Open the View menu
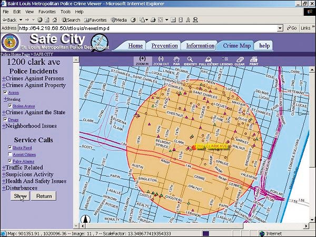316x237 pixels. point(29,12)
